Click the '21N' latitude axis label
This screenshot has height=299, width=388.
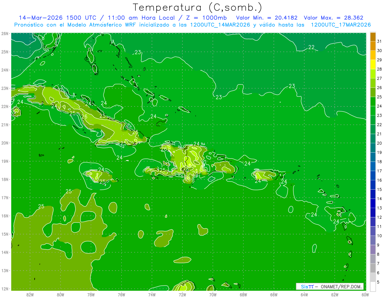[5, 125]
